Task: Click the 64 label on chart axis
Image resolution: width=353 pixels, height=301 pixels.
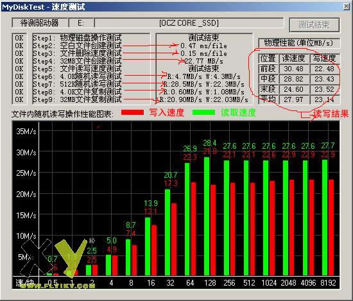Action: tap(190, 283)
